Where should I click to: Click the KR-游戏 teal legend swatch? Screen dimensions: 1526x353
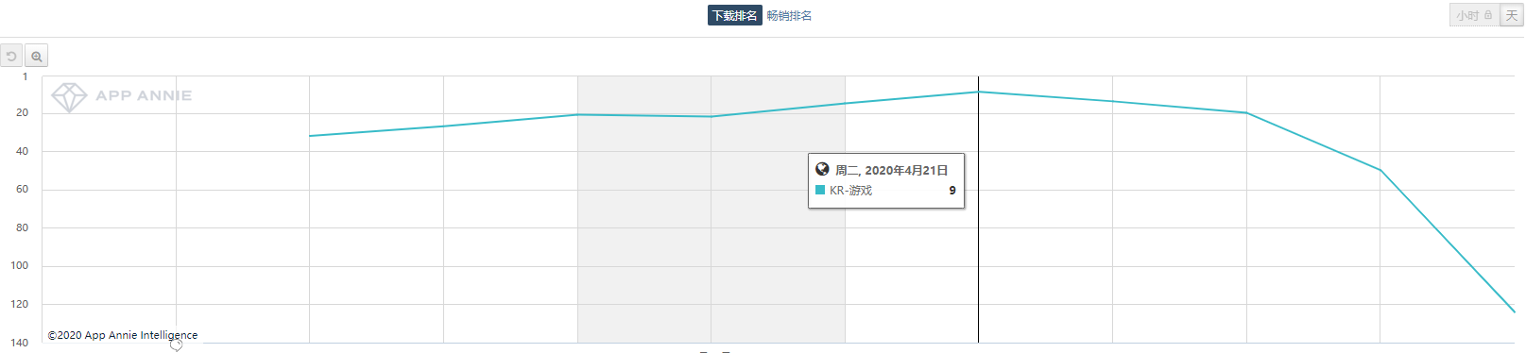pos(820,190)
